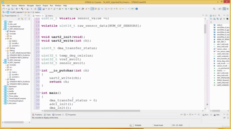
Task: Select main.c under 14_ADC_Injected Src
Action: coord(14,72)
